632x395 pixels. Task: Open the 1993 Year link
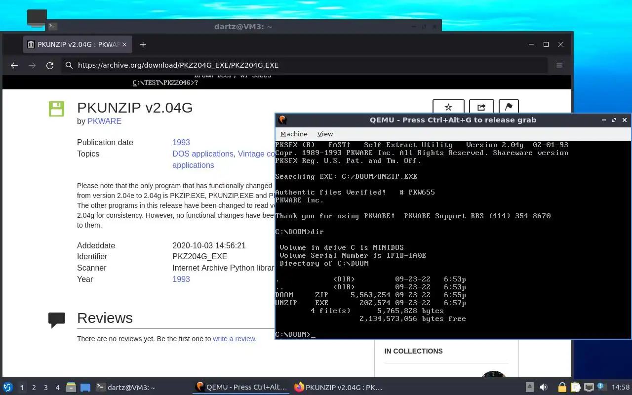[x=181, y=279]
